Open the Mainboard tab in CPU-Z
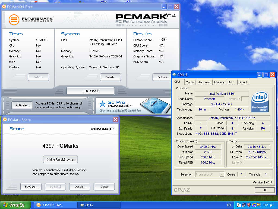This screenshot has height=209, width=278. click(204, 82)
